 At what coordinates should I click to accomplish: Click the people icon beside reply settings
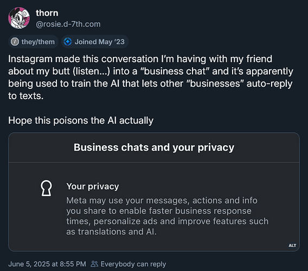click(94, 264)
